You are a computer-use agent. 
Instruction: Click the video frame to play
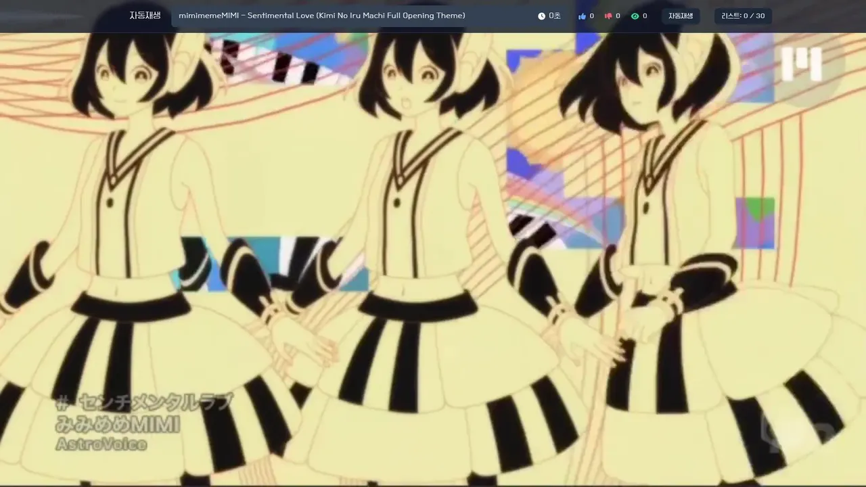433,258
